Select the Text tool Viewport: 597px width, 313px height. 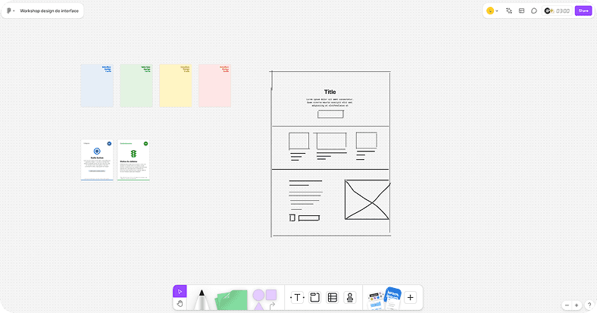pos(297,298)
